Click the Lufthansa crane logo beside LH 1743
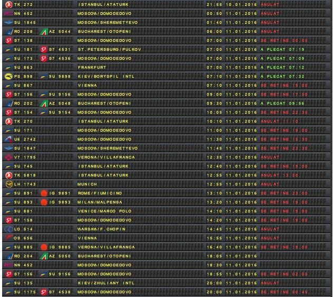The image size is (334, 297). [9, 184]
